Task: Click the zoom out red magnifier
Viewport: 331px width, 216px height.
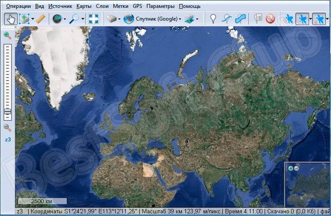Action: [7, 127]
